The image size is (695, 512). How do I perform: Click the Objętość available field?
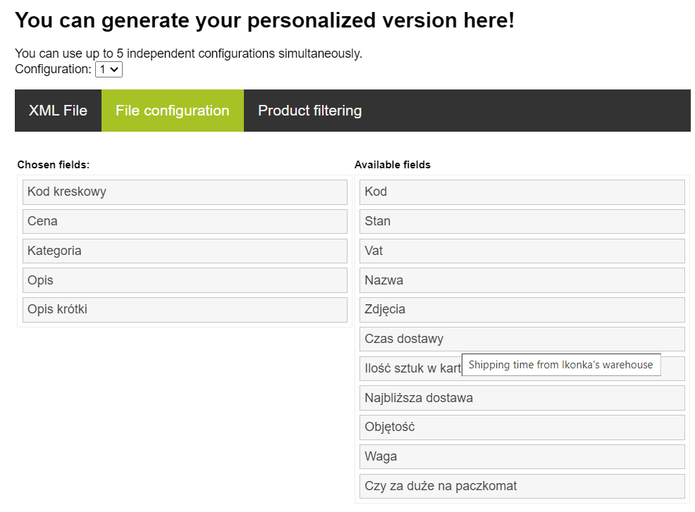pos(522,427)
